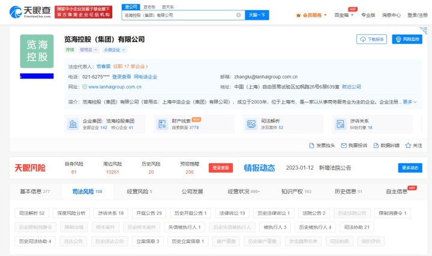Screen dimensions: 432x256
Task: Click the 数据纠错 edit icon
Action: [376, 145]
